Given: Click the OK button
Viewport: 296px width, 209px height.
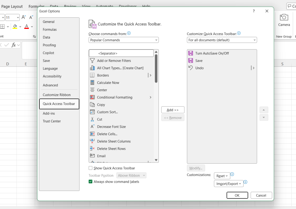Looking at the screenshot, I should tap(237, 195).
